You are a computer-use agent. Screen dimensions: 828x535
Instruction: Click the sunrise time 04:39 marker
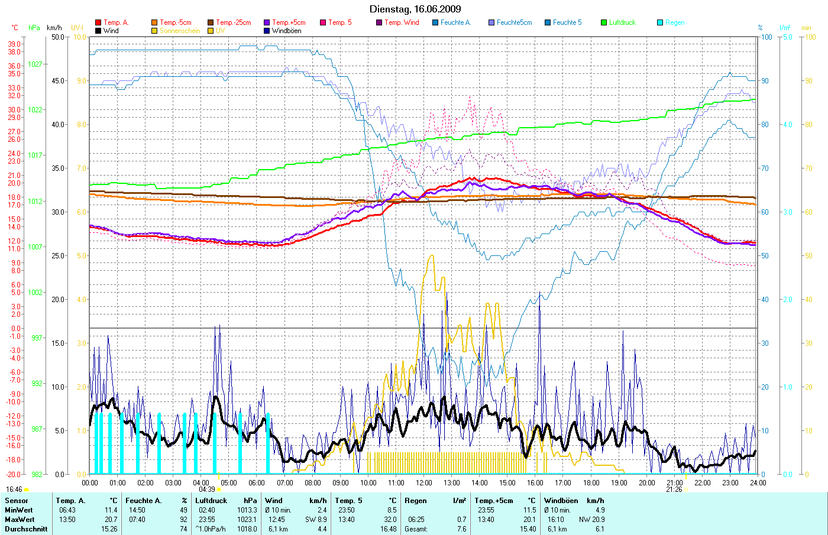point(207,489)
